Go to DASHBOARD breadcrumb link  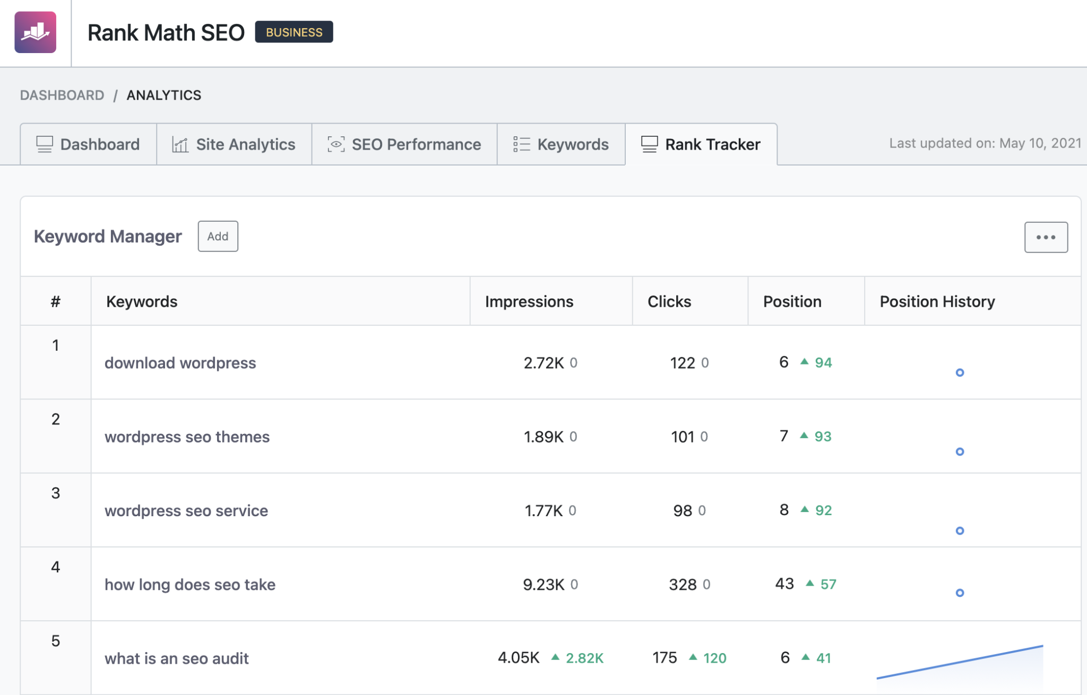coord(62,95)
